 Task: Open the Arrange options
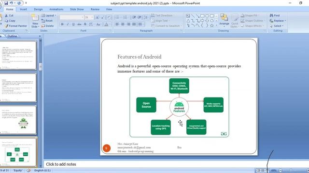224,20
